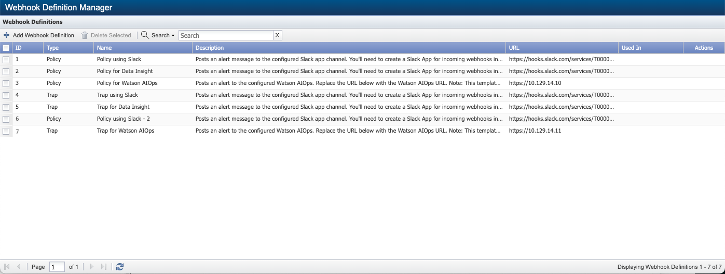Image resolution: width=725 pixels, height=274 pixels.
Task: Clear the search box with X
Action: (277, 35)
